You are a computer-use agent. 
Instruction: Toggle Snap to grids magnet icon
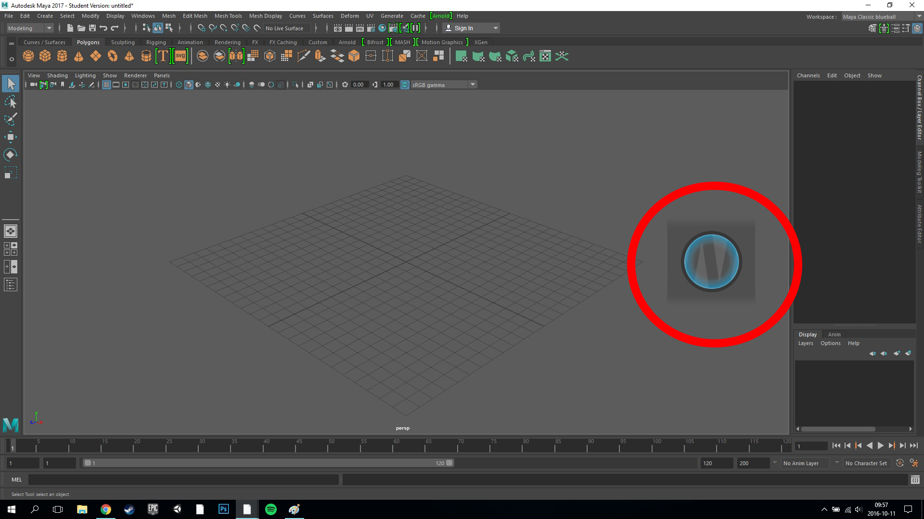(201, 28)
